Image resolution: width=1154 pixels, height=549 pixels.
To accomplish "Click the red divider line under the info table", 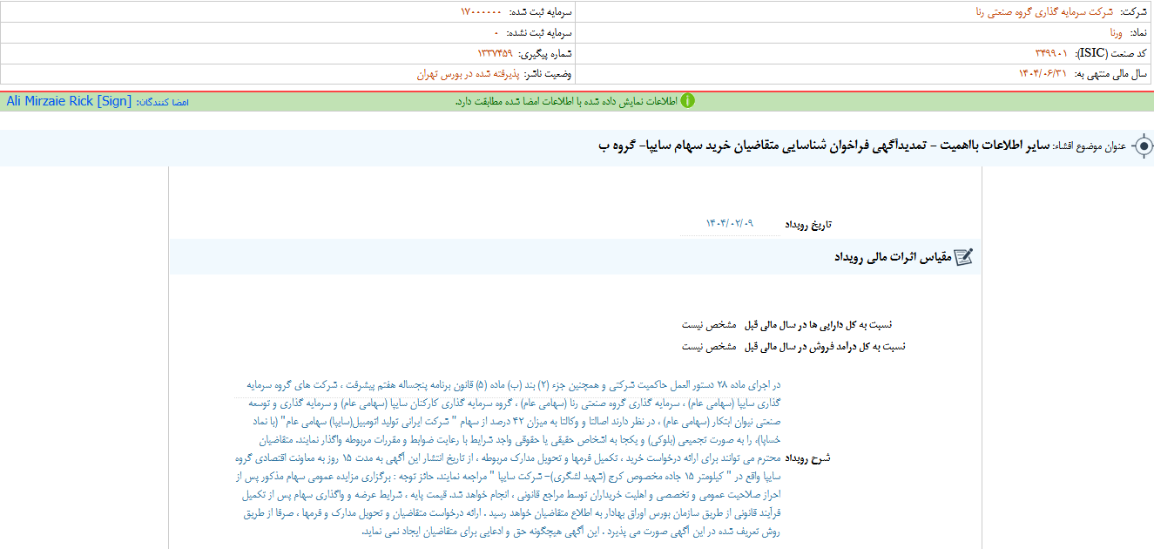I will point(575,88).
